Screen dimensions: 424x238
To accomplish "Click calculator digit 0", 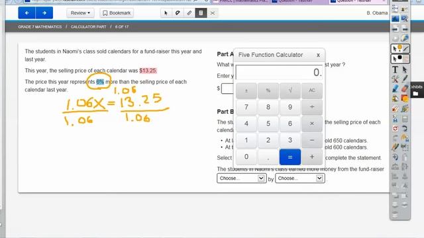I will pos(246,157).
